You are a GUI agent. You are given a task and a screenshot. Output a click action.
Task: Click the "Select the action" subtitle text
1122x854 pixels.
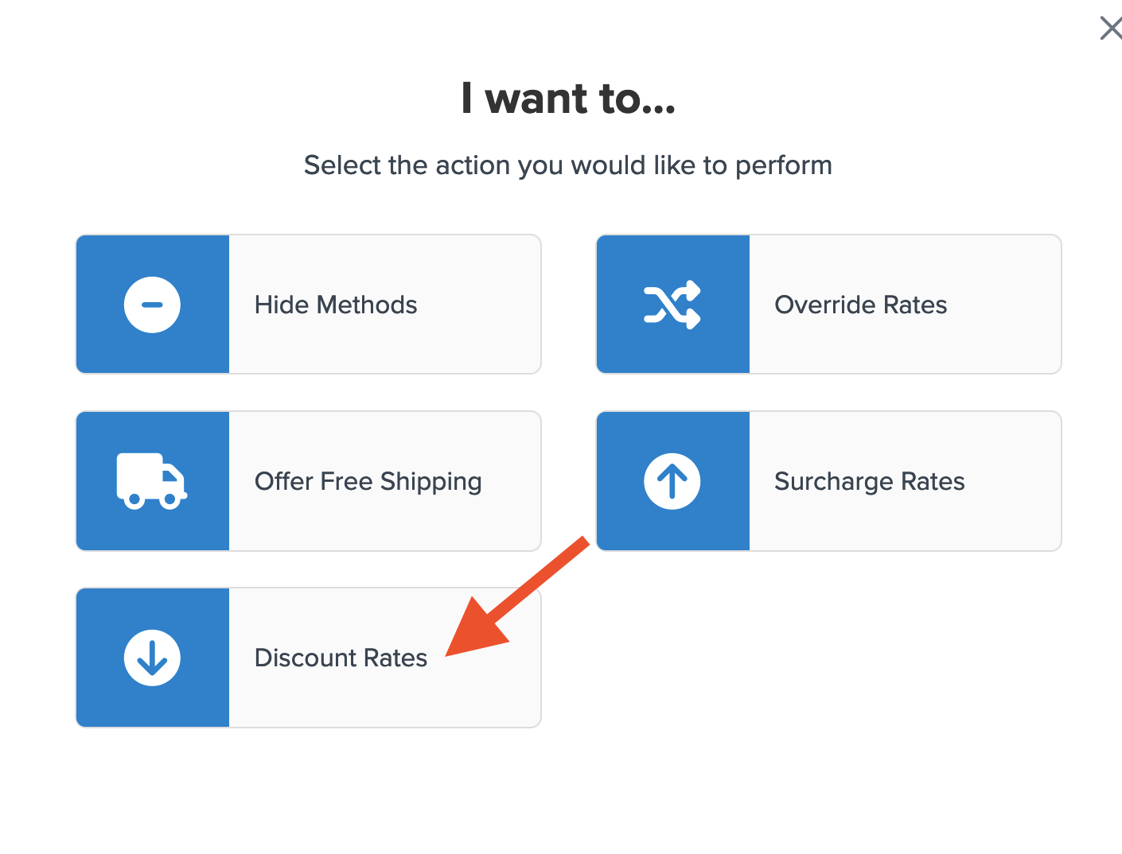pyautogui.click(x=568, y=165)
